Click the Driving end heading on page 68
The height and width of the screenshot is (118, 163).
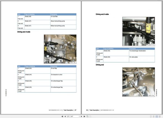pos(100,65)
